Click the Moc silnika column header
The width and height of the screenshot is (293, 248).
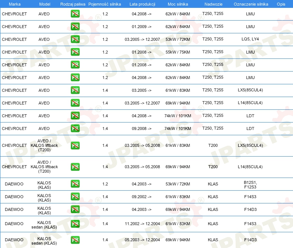pos(178,4)
